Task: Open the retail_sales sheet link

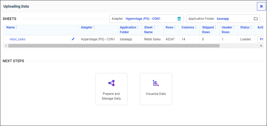Action: pyautogui.click(x=17, y=39)
